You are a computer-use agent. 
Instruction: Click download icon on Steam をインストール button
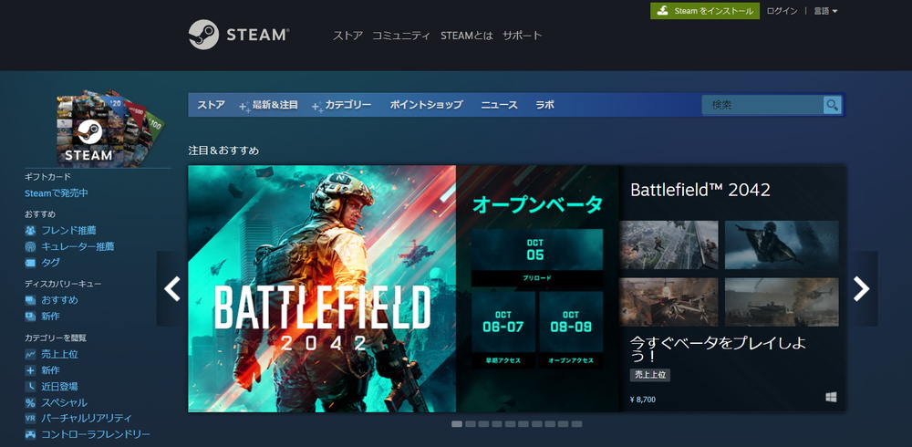662,10
